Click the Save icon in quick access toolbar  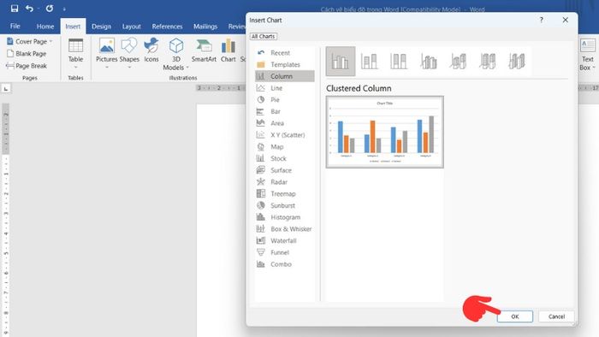(x=15, y=9)
